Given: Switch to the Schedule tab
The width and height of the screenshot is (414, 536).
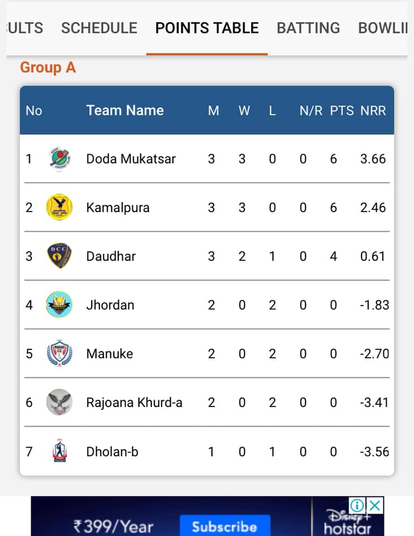Looking at the screenshot, I should coord(99,28).
